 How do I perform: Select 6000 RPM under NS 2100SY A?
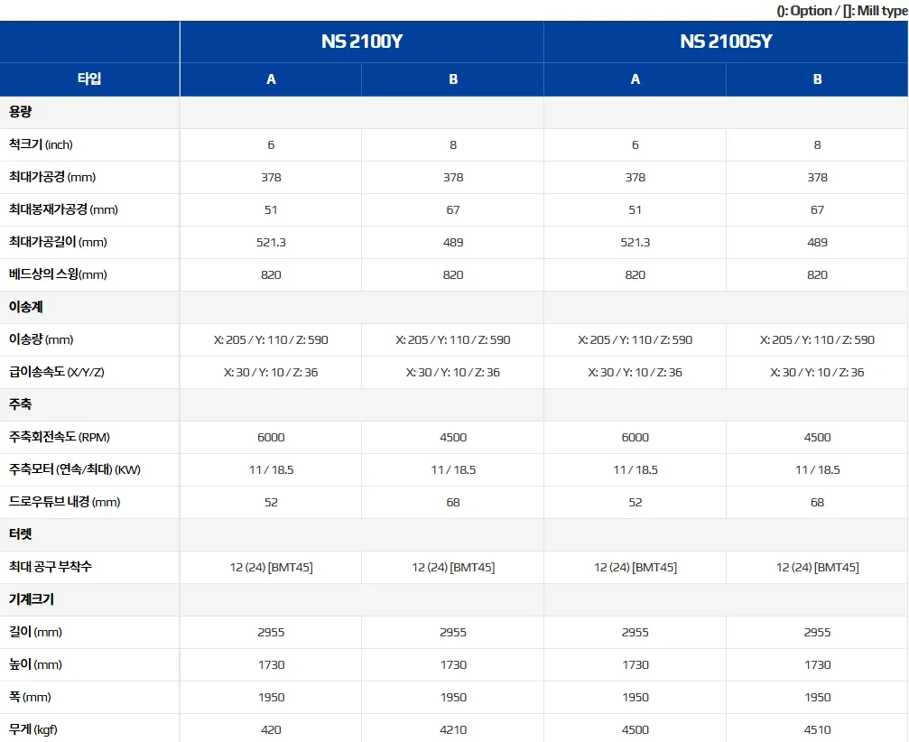[x=635, y=438]
